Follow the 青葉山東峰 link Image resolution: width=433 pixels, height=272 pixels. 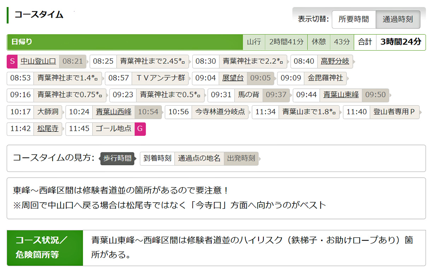click(x=341, y=95)
